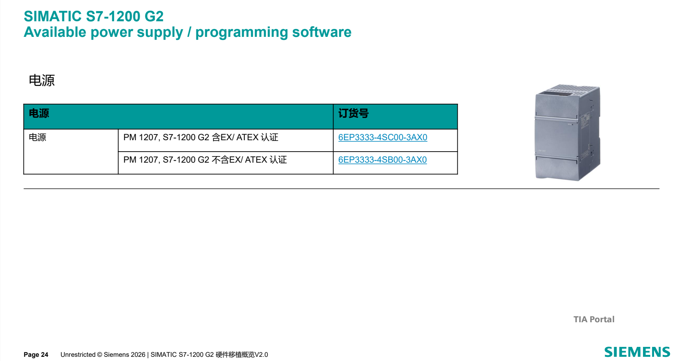Click the 'Page 24' footer text
Viewport: 692px width, 361px height.
pos(36,355)
